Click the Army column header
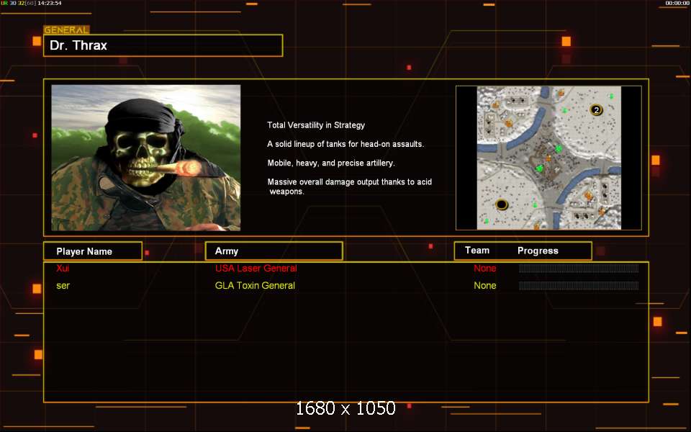Viewport: 691px width, 432px height. coord(274,251)
